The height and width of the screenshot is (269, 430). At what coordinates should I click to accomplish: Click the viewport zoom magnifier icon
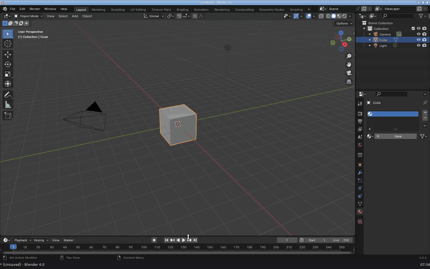[349, 56]
